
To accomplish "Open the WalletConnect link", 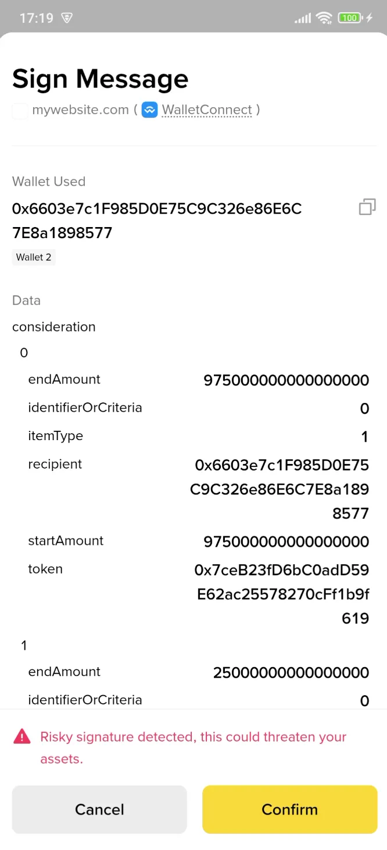I will coord(207,109).
